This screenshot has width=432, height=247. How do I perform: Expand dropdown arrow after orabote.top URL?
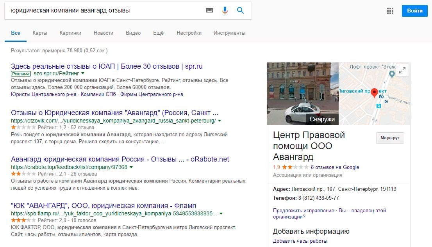tap(131, 167)
